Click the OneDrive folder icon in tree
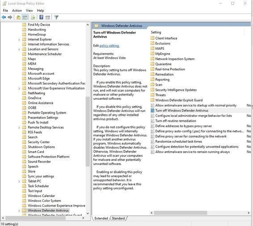 (x=24, y=98)
